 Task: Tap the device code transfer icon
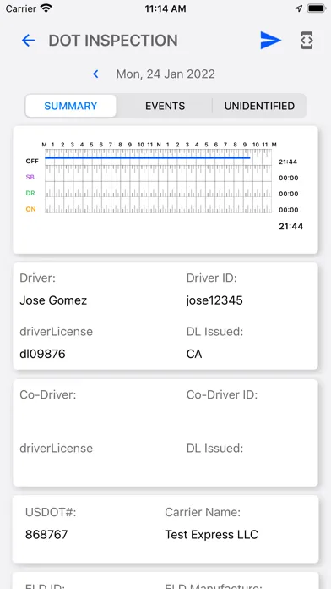(x=307, y=40)
